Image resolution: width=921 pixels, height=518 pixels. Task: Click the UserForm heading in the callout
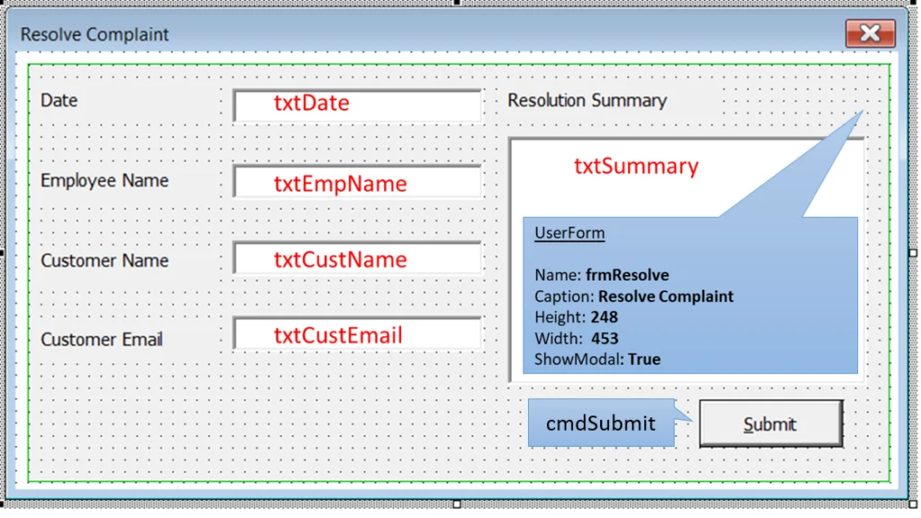569,234
